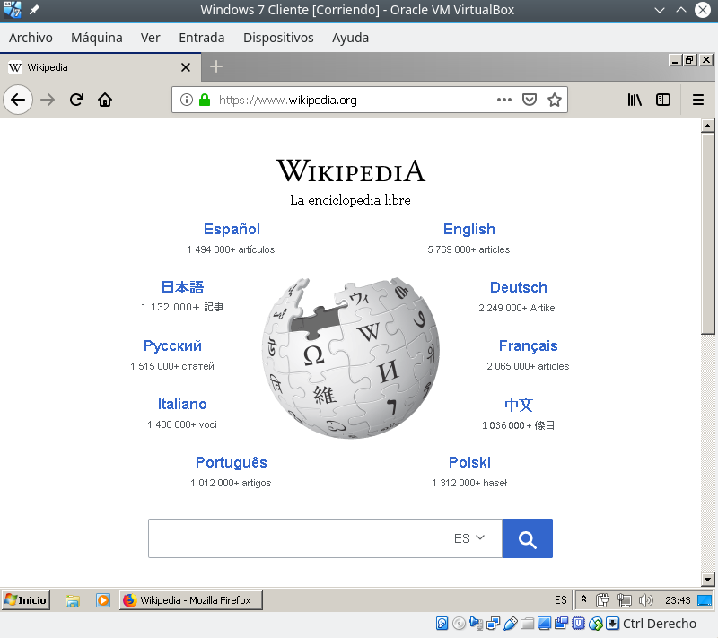Click the page scrollbar down arrow
718x638 pixels.
pos(707,580)
